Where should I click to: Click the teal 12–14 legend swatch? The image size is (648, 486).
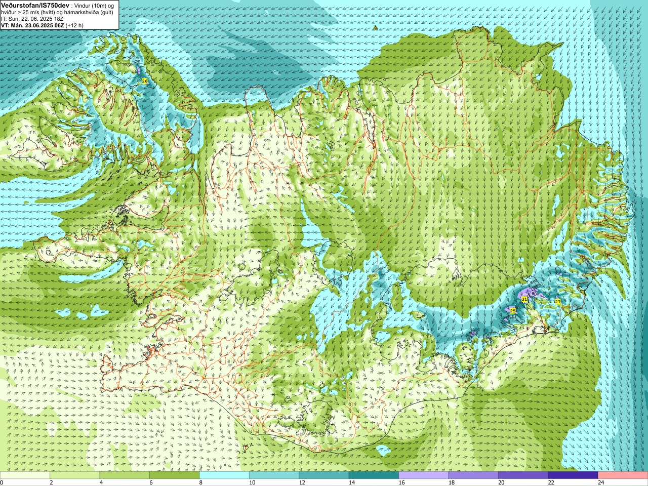click(324, 475)
